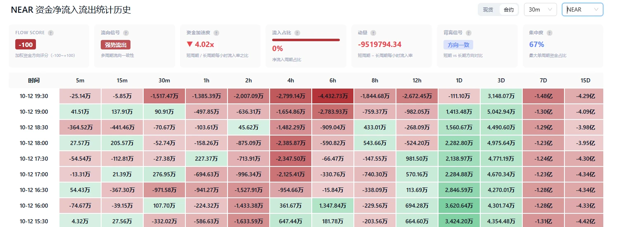633x227 pixels.
Task: Click the 981.50万 cell
Action: (417, 159)
